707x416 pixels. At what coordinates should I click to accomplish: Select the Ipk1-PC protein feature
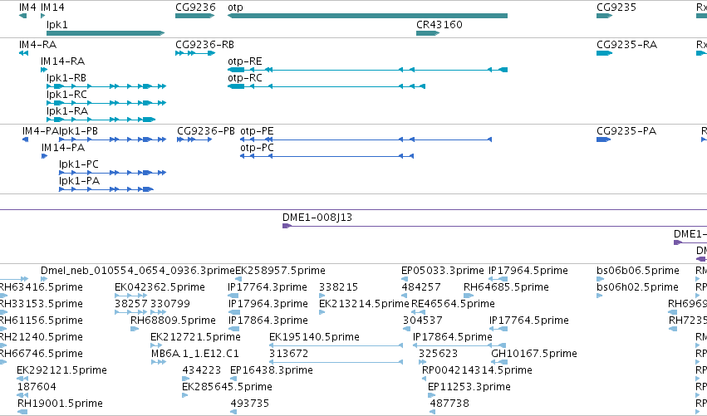coord(113,173)
